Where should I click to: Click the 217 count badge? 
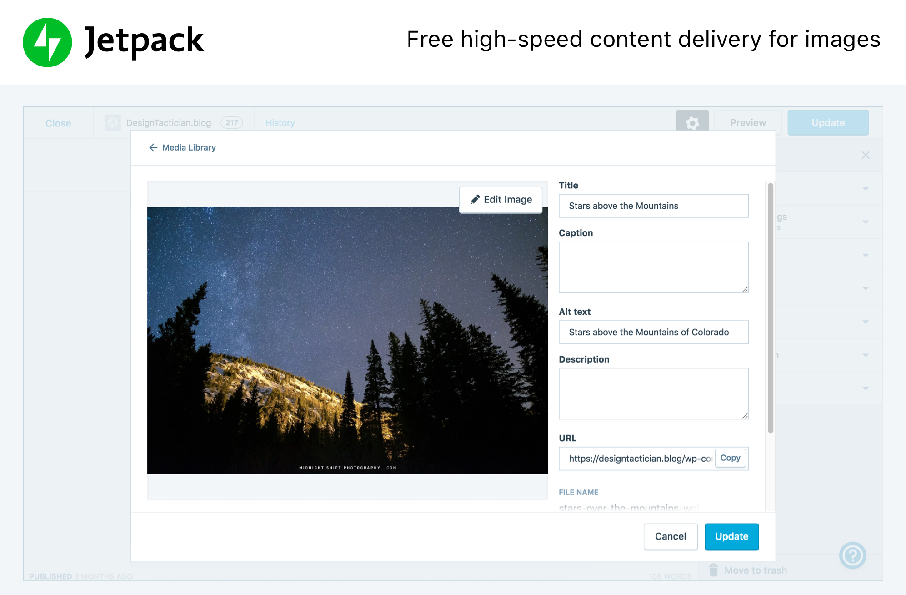tap(232, 123)
